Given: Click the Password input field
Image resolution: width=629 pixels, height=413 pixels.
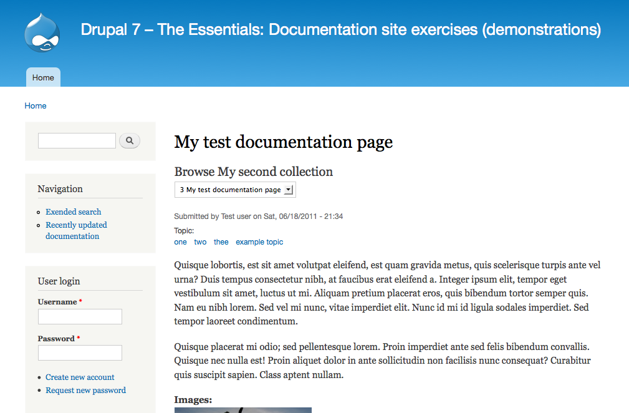Looking at the screenshot, I should (80, 353).
